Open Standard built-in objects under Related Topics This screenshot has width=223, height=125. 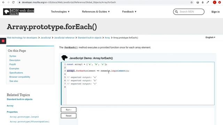tap(20, 99)
